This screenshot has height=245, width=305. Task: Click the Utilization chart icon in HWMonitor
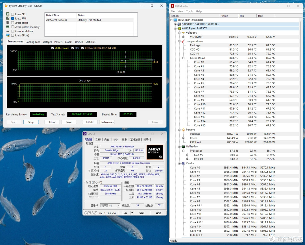183,146
